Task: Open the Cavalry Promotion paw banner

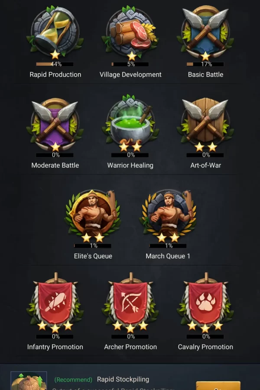Action: 205,302
